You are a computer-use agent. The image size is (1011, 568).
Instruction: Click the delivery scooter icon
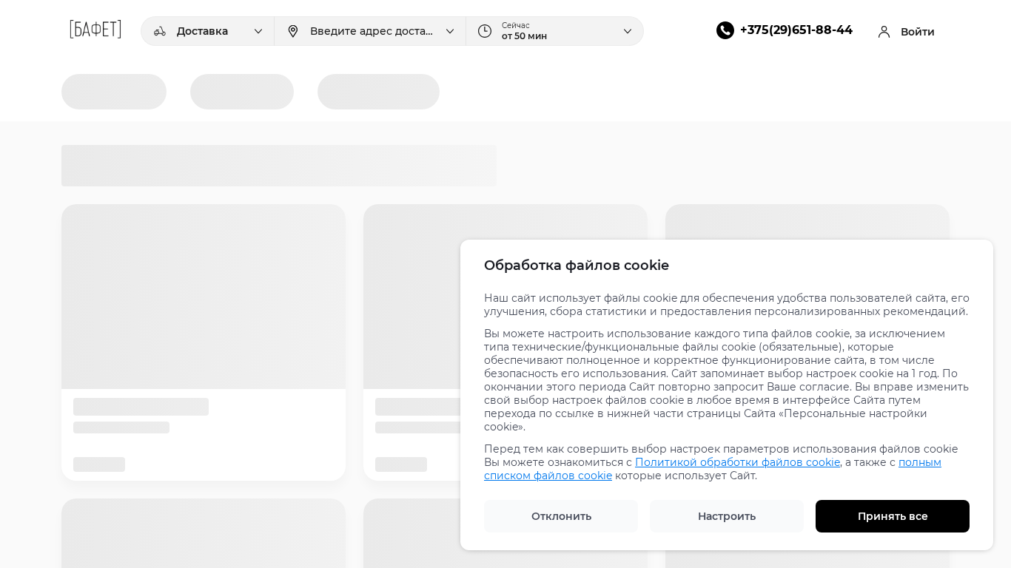[x=160, y=31]
